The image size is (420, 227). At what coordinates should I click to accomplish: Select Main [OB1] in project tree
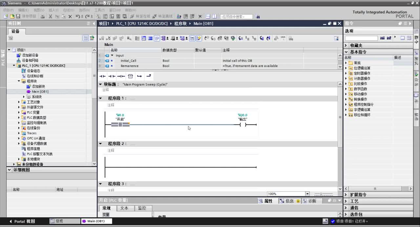(x=40, y=92)
